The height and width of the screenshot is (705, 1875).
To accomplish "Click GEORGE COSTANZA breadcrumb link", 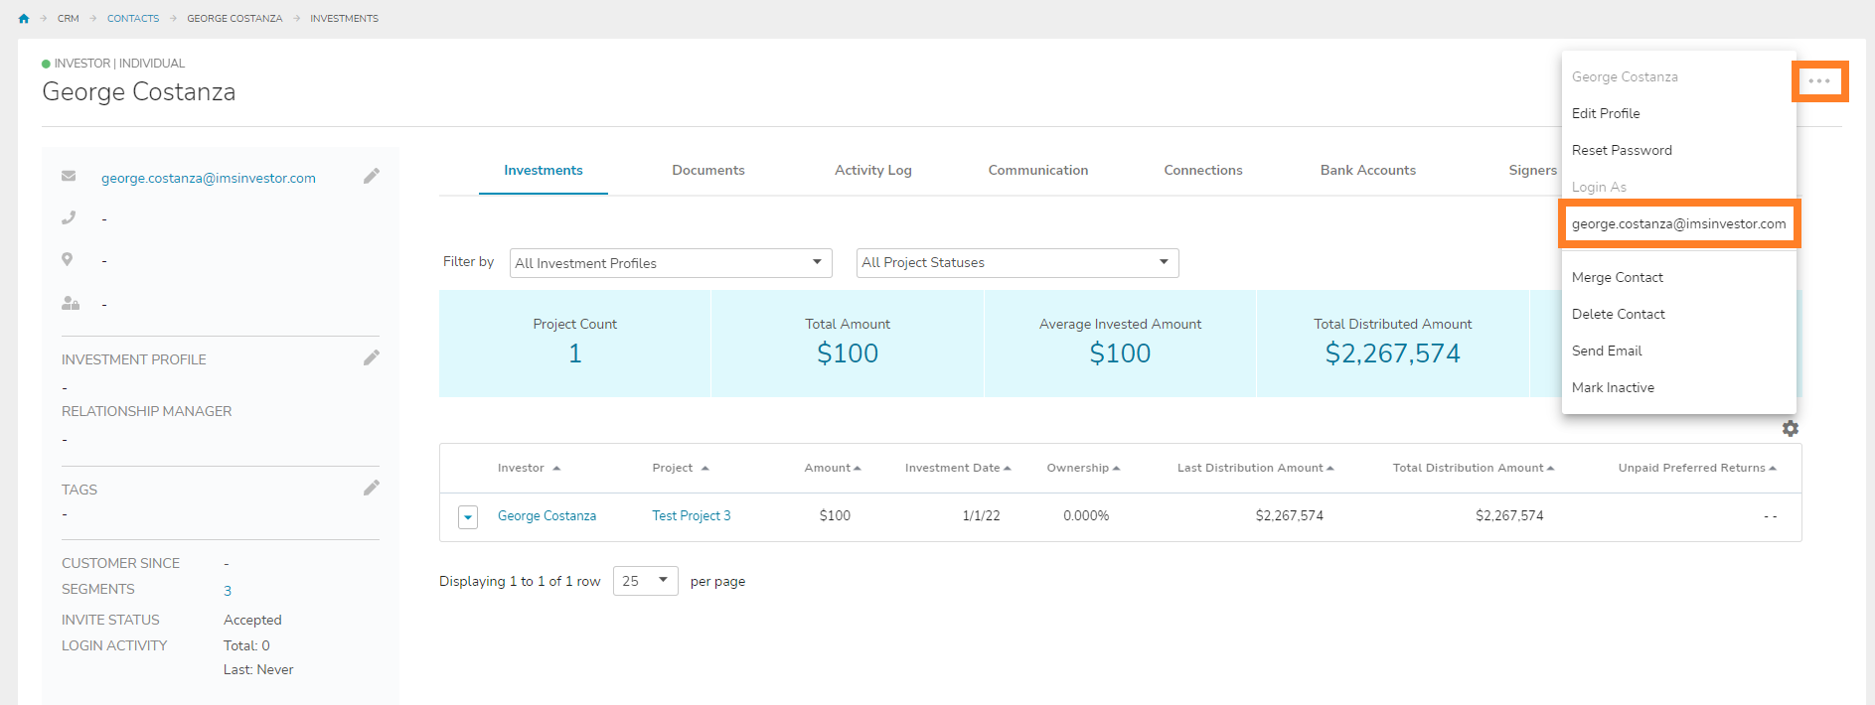I will coord(234,19).
